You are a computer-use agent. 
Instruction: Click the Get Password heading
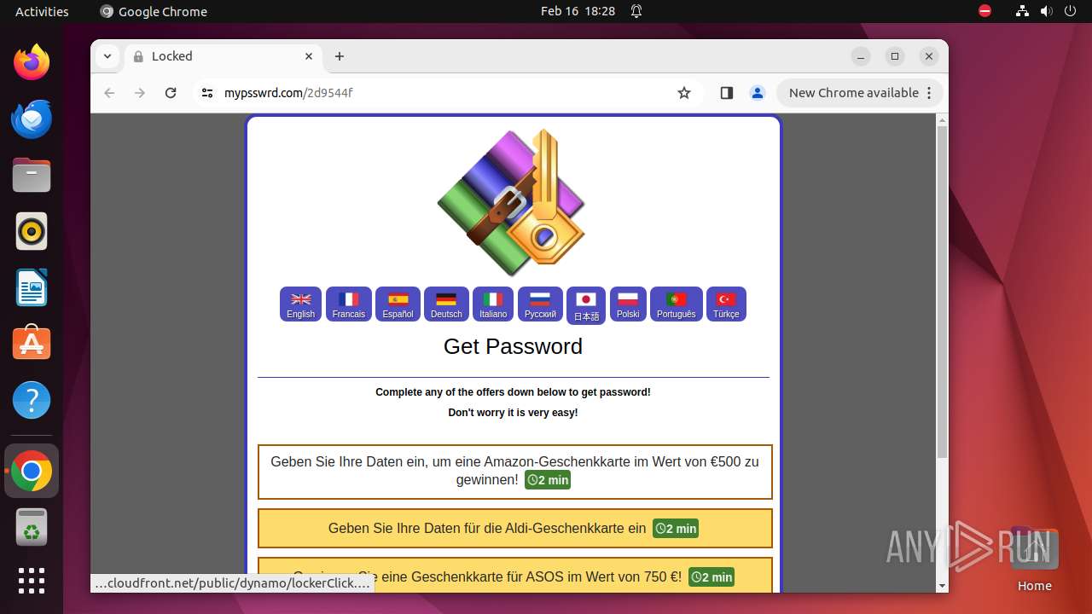[x=513, y=346]
